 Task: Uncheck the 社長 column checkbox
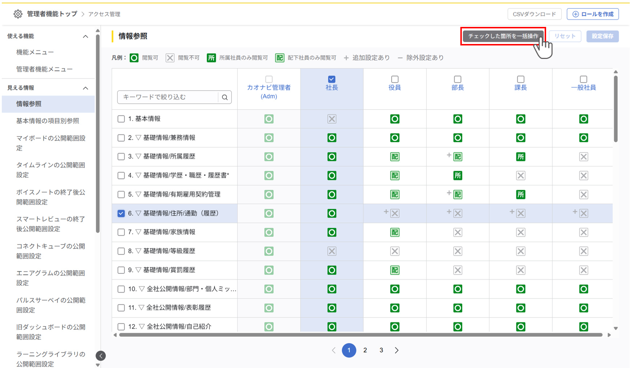(331, 79)
